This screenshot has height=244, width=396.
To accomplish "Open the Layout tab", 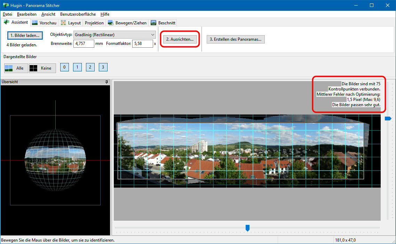I will pos(71,23).
